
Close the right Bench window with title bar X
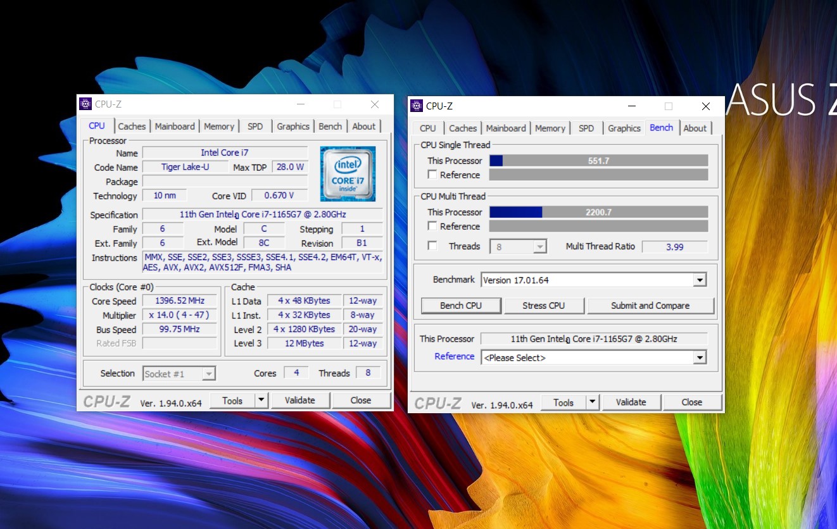706,106
